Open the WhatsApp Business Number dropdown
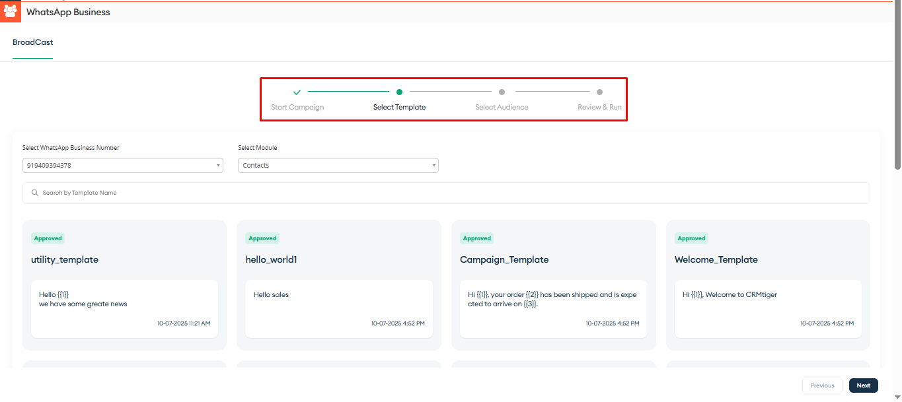The width and height of the screenshot is (902, 402). (x=122, y=165)
